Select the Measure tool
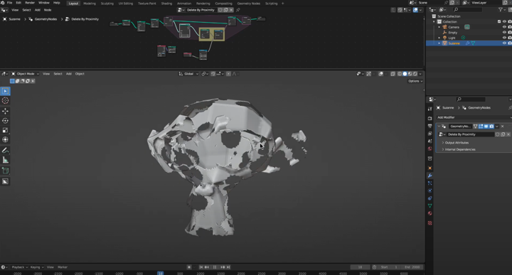 pos(5,160)
